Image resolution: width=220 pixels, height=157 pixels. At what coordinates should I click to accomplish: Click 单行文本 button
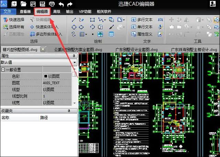click(142, 27)
